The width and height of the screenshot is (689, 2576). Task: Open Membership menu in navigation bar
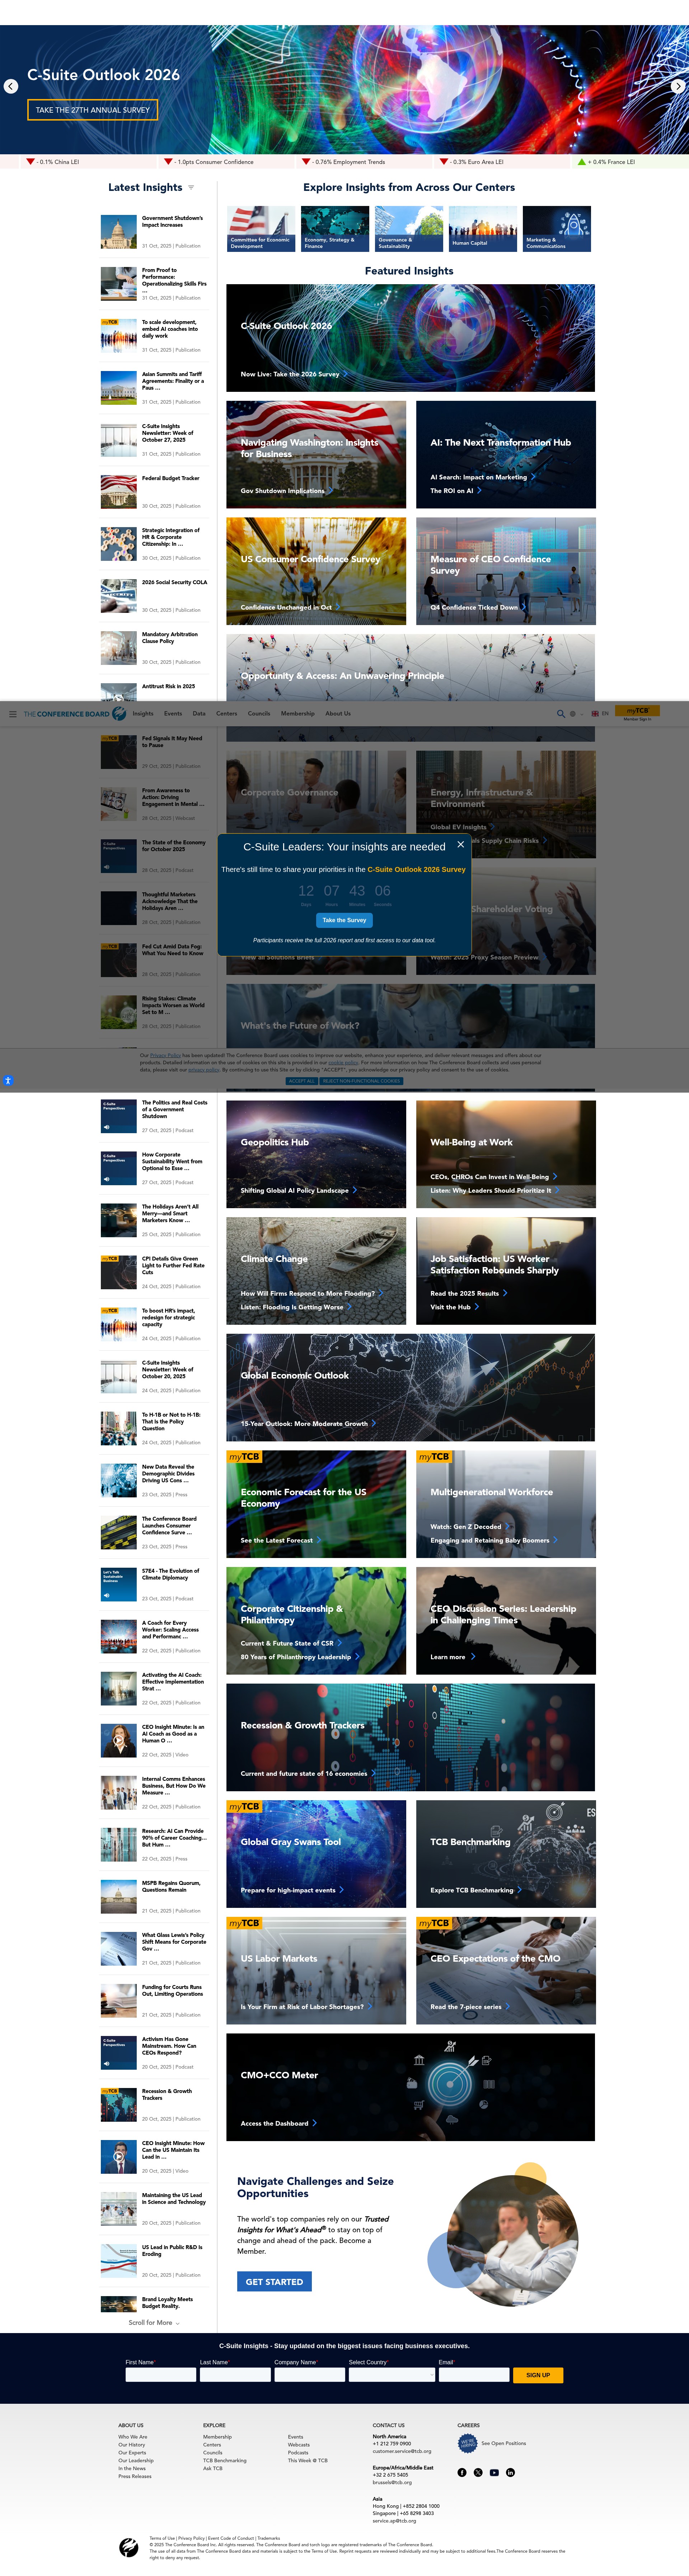pyautogui.click(x=298, y=714)
